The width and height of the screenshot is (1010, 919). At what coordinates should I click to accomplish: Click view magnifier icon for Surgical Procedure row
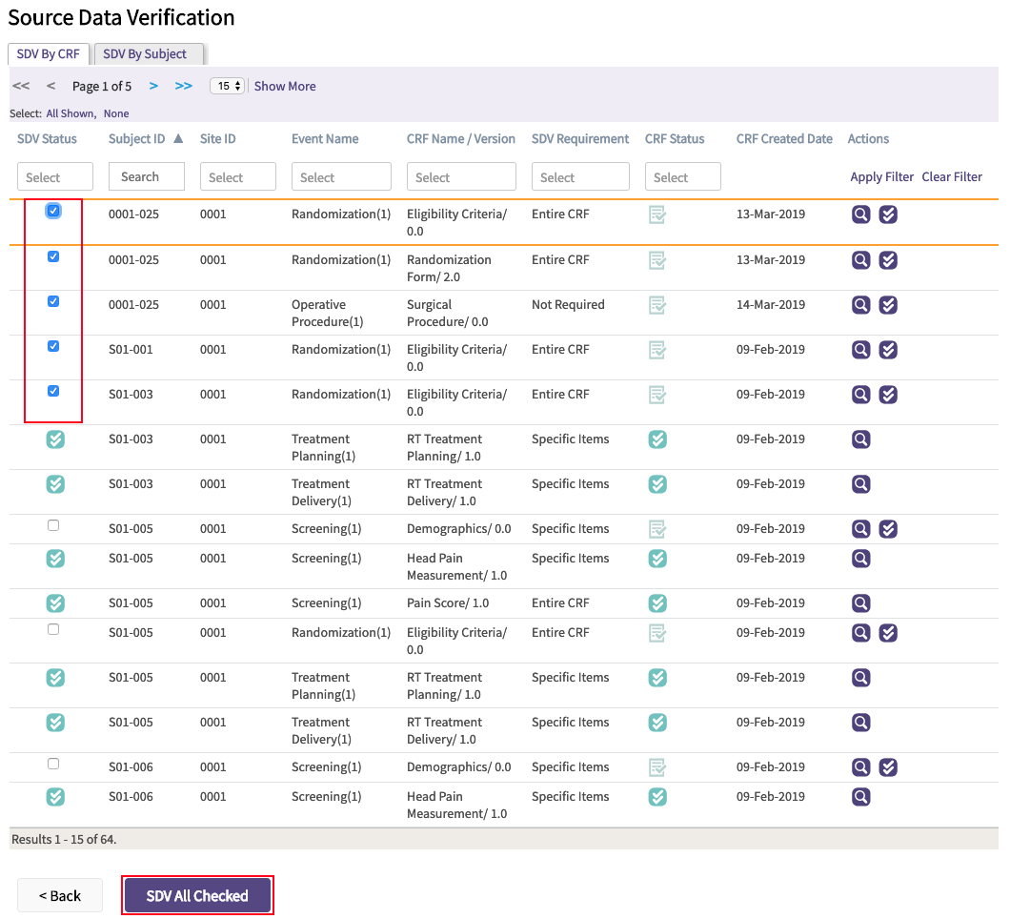coord(860,305)
